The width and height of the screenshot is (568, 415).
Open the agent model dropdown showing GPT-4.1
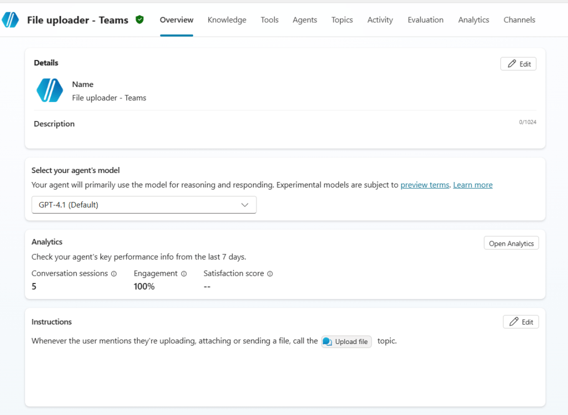coord(144,205)
